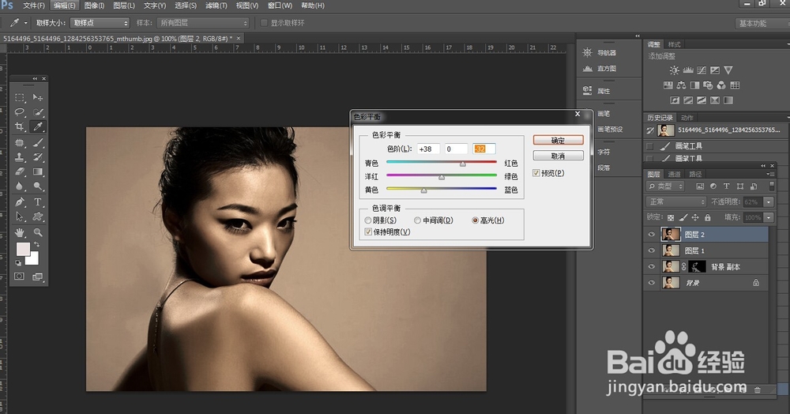This screenshot has height=414, width=790.
Task: Click the yellow-blue slider handle
Action: pos(423,190)
